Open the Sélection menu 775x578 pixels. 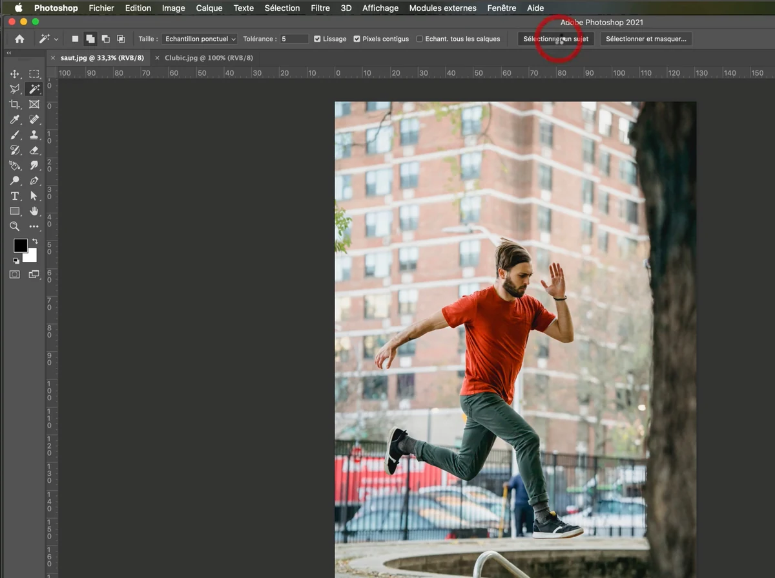click(282, 8)
